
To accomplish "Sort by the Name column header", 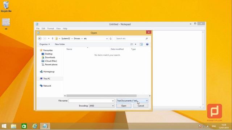I will click(x=69, y=49).
